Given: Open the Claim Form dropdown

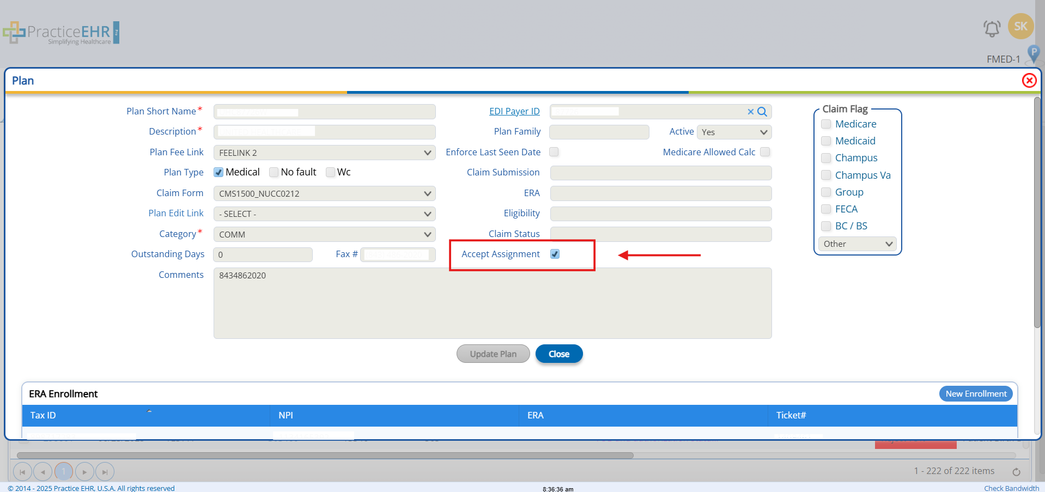Looking at the screenshot, I should pos(324,193).
